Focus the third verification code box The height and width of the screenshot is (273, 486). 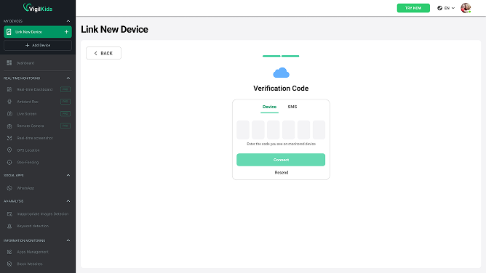point(274,130)
